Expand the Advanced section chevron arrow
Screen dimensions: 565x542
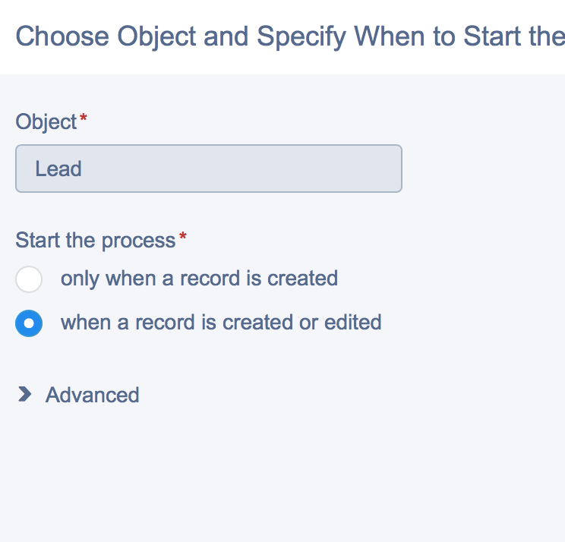click(25, 394)
